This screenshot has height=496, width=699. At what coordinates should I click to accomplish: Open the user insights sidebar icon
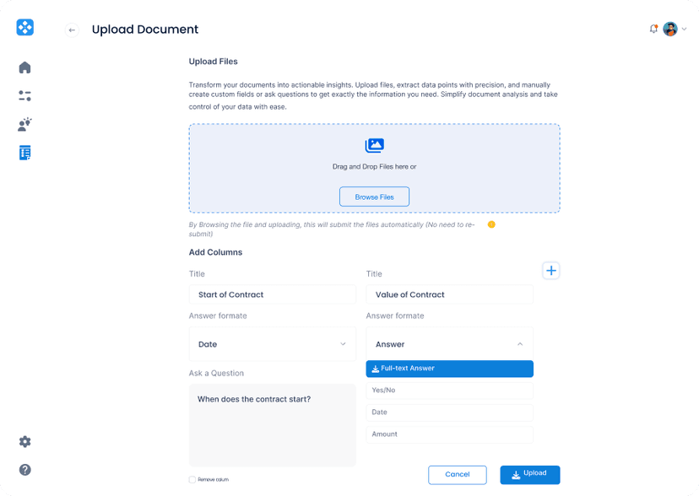25,124
